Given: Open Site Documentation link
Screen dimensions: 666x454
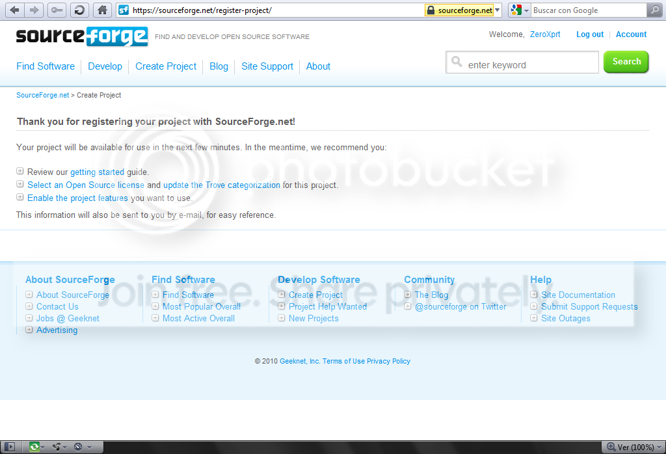Looking at the screenshot, I should point(578,295).
